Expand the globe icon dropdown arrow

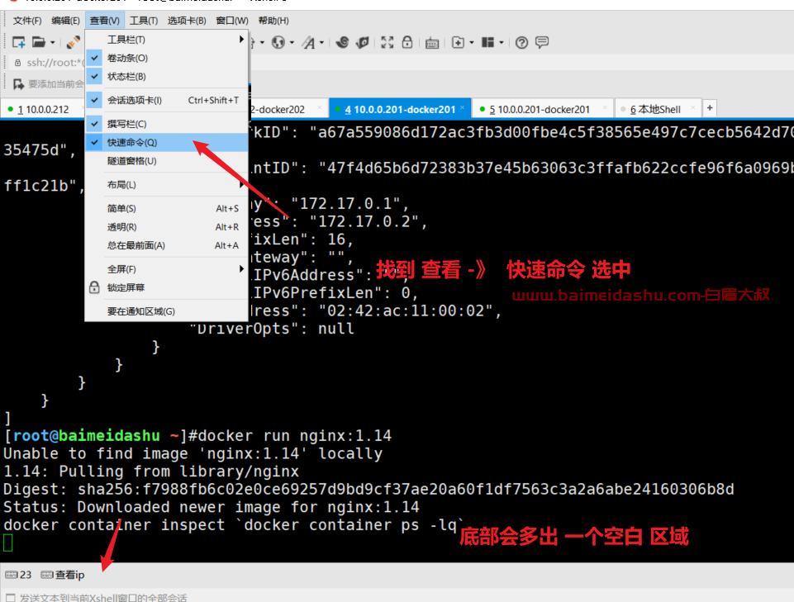292,43
